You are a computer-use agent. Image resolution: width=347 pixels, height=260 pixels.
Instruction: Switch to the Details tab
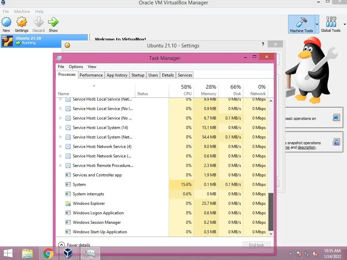pyautogui.click(x=168, y=75)
